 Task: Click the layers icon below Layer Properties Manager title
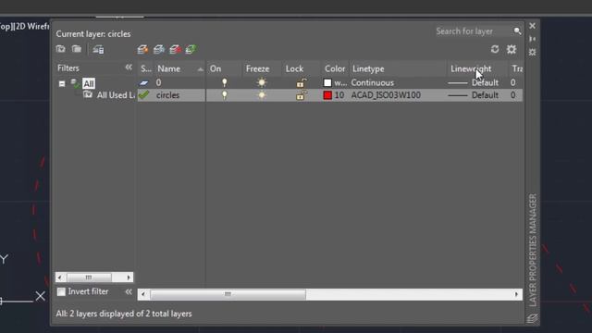(533, 318)
